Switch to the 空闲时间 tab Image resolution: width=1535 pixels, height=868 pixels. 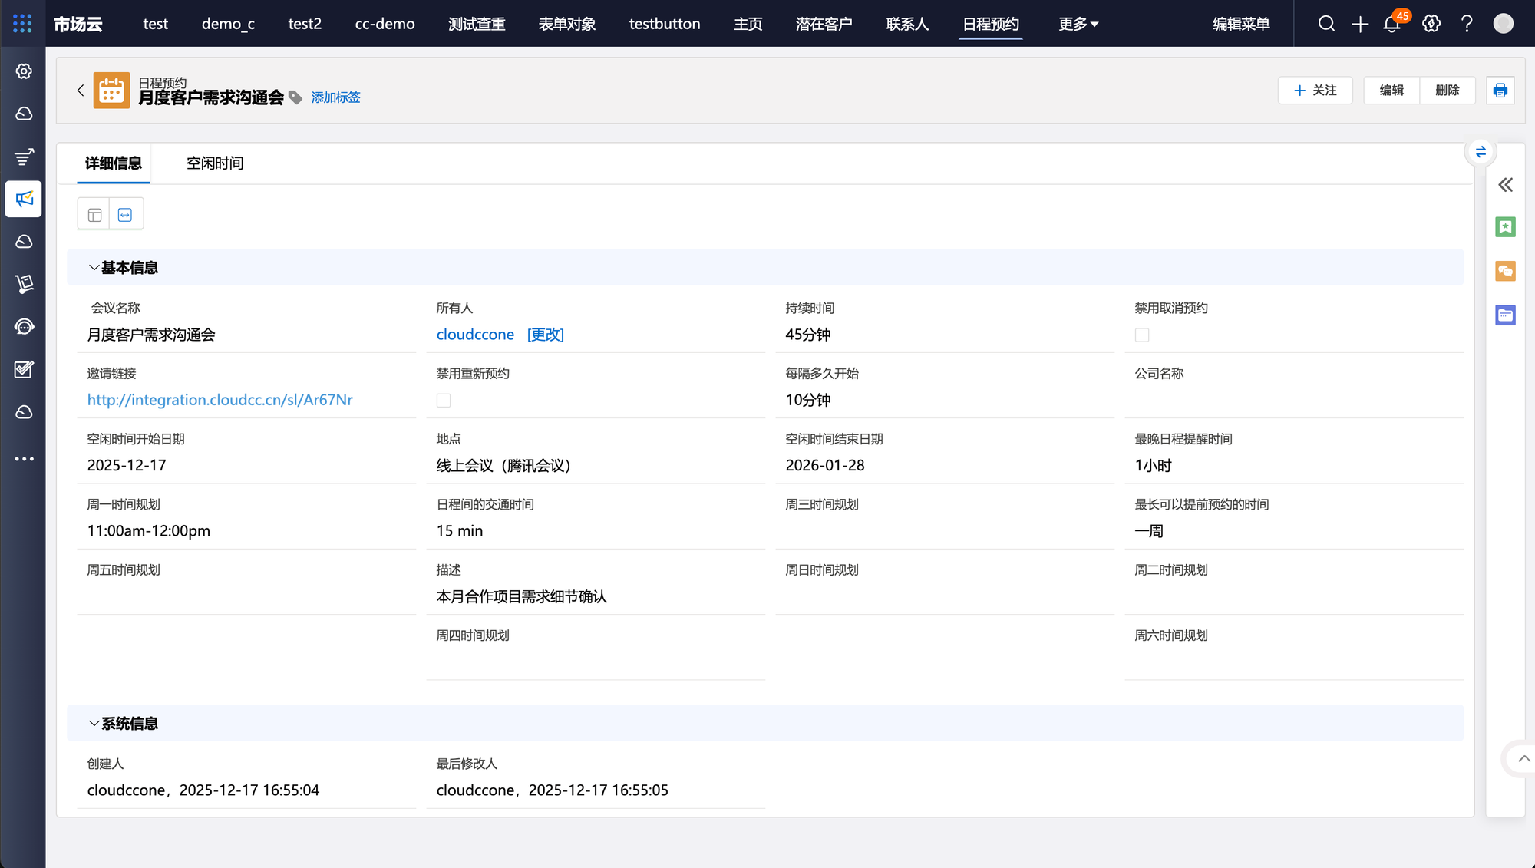(x=214, y=163)
